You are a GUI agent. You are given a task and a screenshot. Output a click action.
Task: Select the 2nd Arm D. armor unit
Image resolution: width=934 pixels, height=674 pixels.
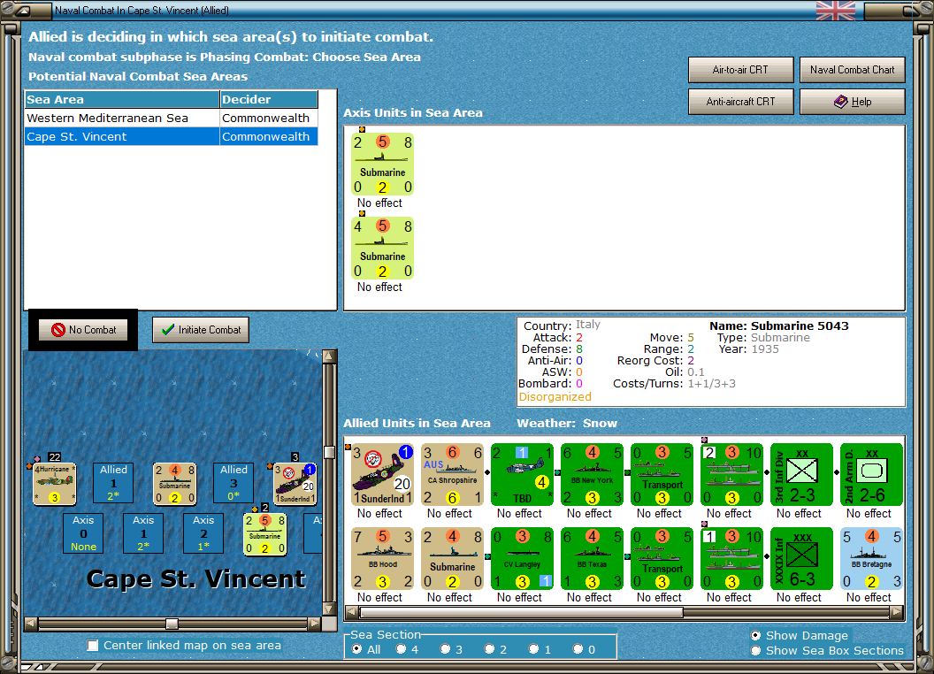[x=871, y=474]
